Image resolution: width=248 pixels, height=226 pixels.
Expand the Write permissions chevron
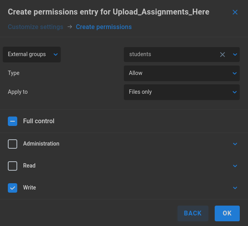point(235,188)
